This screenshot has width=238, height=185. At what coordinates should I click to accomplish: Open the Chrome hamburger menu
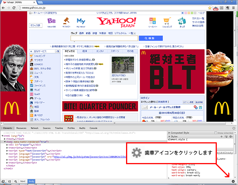[x=233, y=8]
